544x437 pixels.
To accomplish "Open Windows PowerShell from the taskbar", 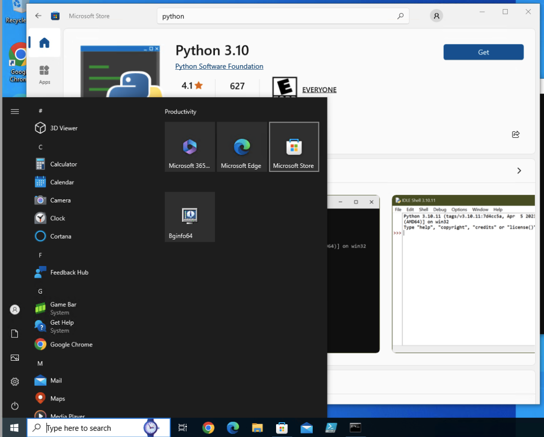I will [331, 428].
